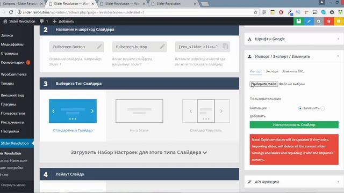Click the browser address bar URL

pyautogui.click(x=83, y=12)
